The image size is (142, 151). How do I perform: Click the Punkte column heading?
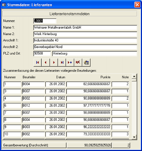pos(105,77)
